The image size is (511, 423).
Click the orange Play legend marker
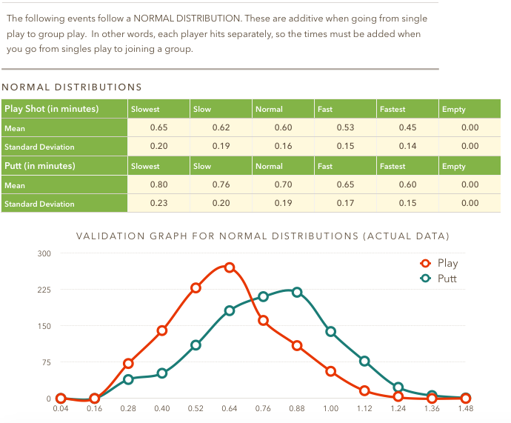tap(425, 263)
